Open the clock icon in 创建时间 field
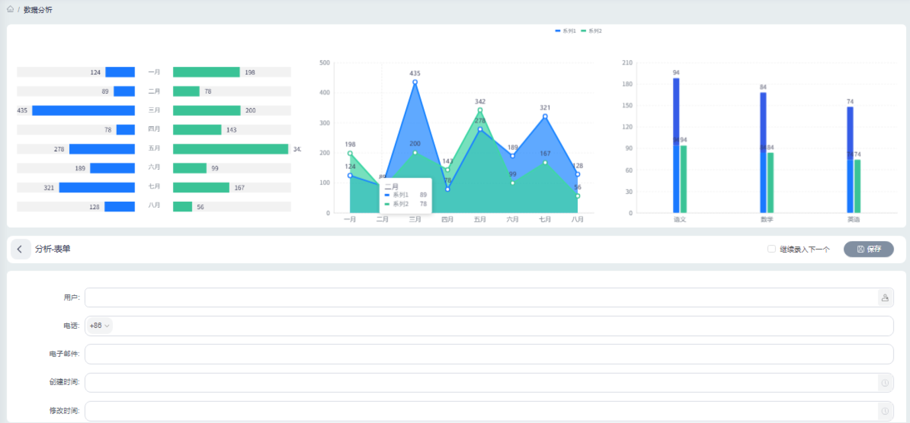The height and width of the screenshot is (423, 910). (x=884, y=383)
